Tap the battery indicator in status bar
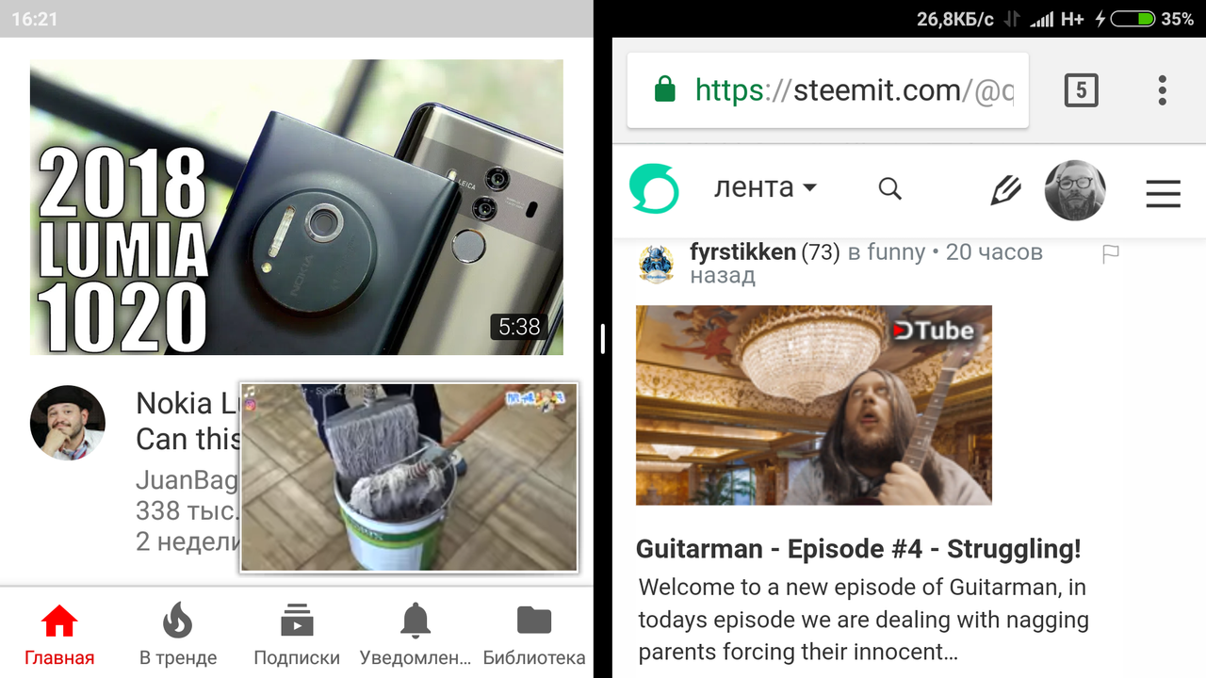Screen dimensions: 1206x678 tap(1133, 19)
